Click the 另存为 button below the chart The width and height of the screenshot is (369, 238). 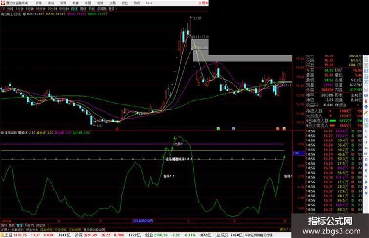[29, 225]
